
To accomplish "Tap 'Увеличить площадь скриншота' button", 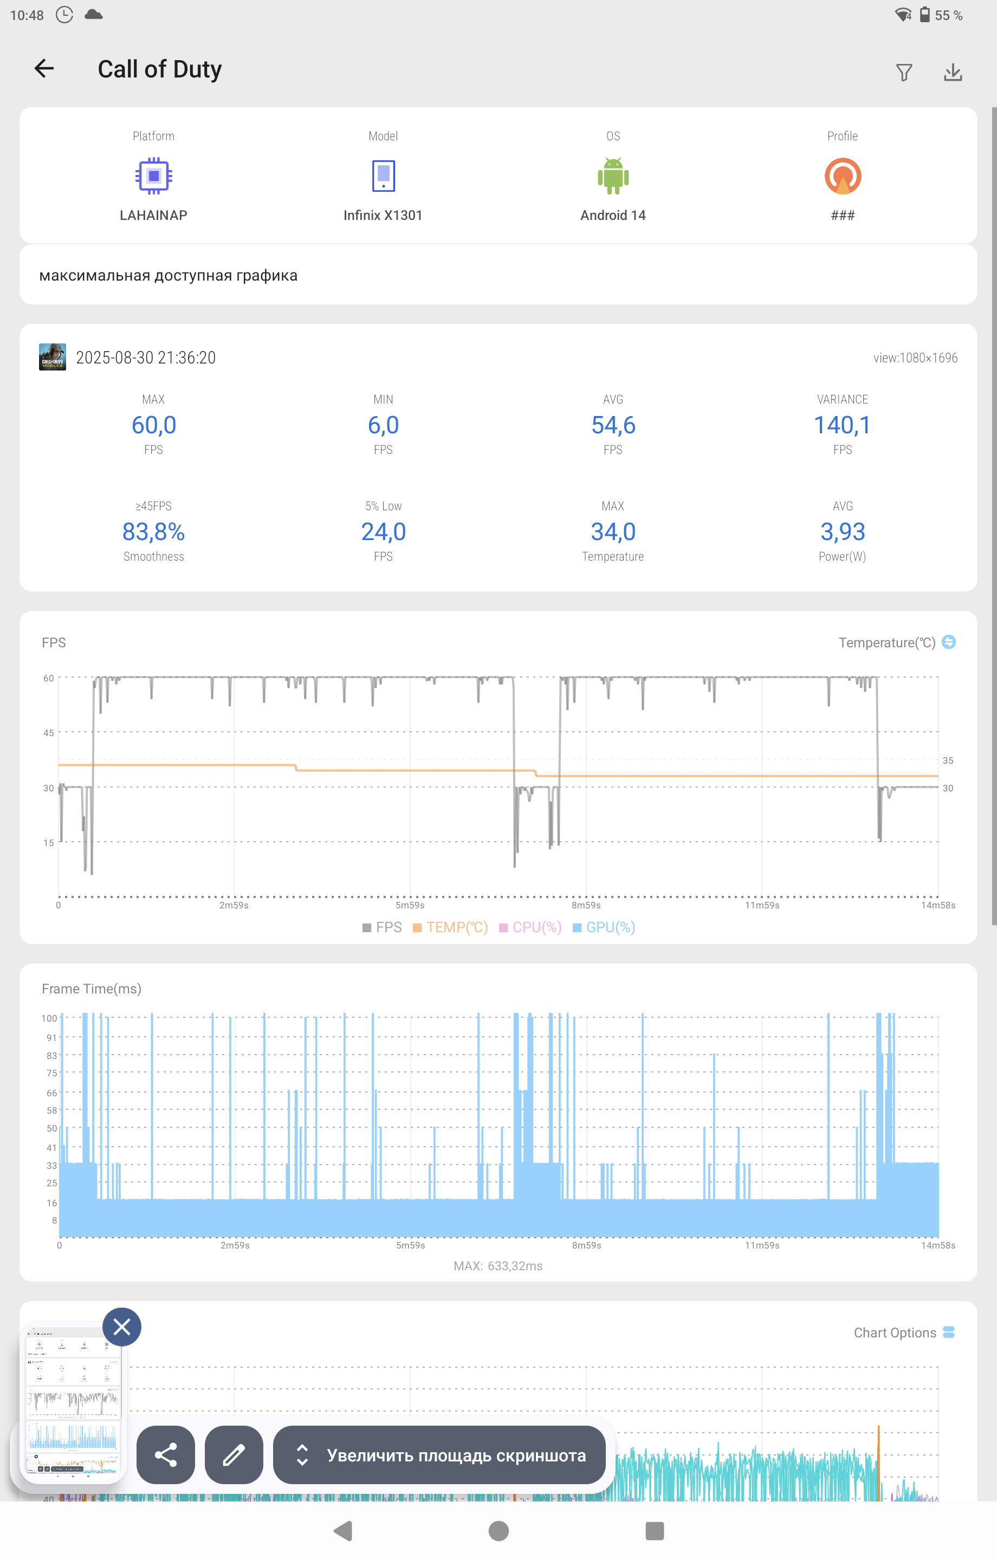I will [x=439, y=1455].
